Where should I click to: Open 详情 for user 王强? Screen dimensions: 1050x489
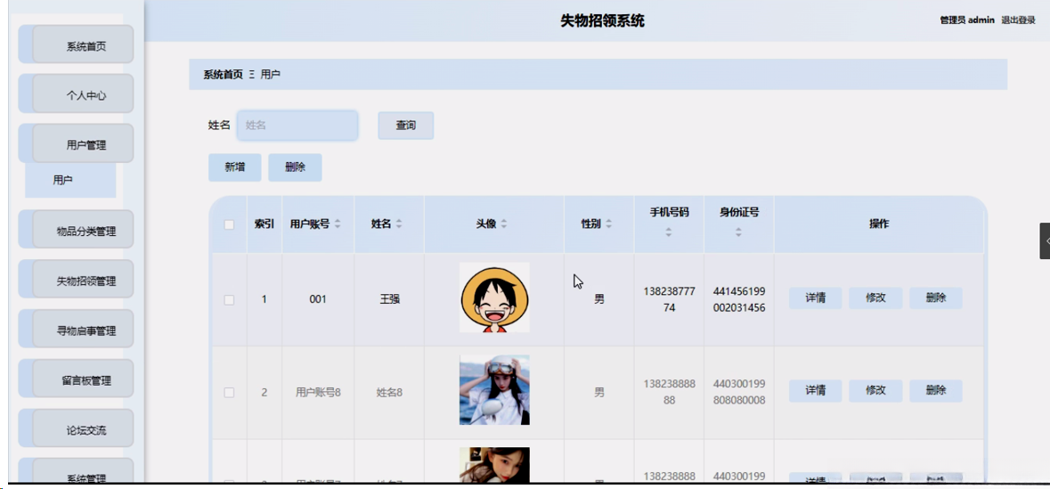coord(815,298)
